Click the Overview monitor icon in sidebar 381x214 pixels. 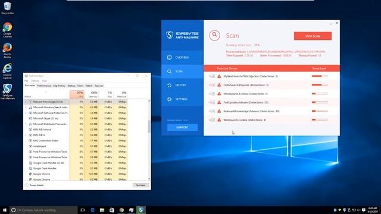tap(169, 58)
